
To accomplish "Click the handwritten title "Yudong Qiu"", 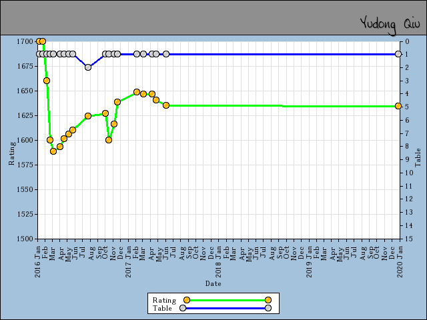I will 390,25.
